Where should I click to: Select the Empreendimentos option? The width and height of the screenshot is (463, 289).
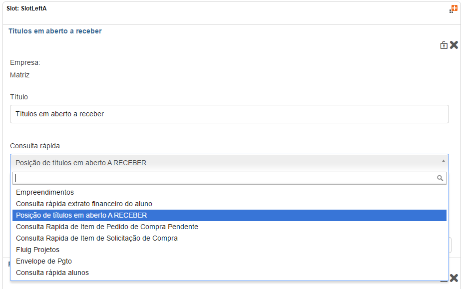[45, 192]
